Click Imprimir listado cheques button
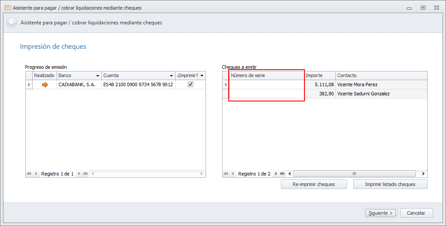 (390, 184)
